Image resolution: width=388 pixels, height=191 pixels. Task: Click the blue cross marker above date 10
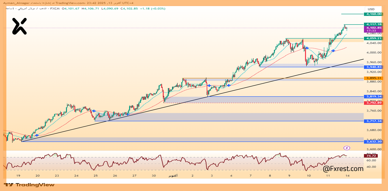pyautogui.click(x=307, y=48)
